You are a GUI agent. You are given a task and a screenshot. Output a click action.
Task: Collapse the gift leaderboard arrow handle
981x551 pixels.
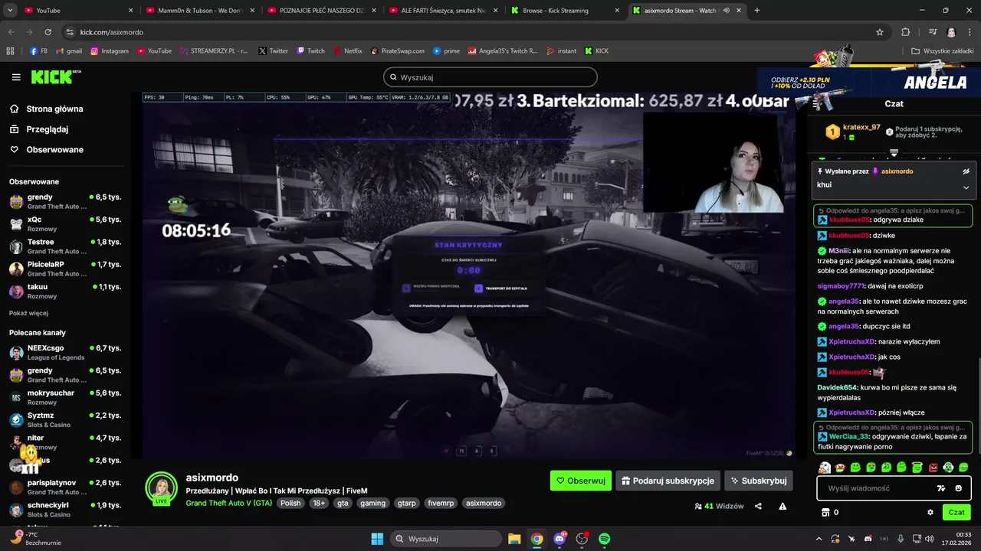[894, 153]
